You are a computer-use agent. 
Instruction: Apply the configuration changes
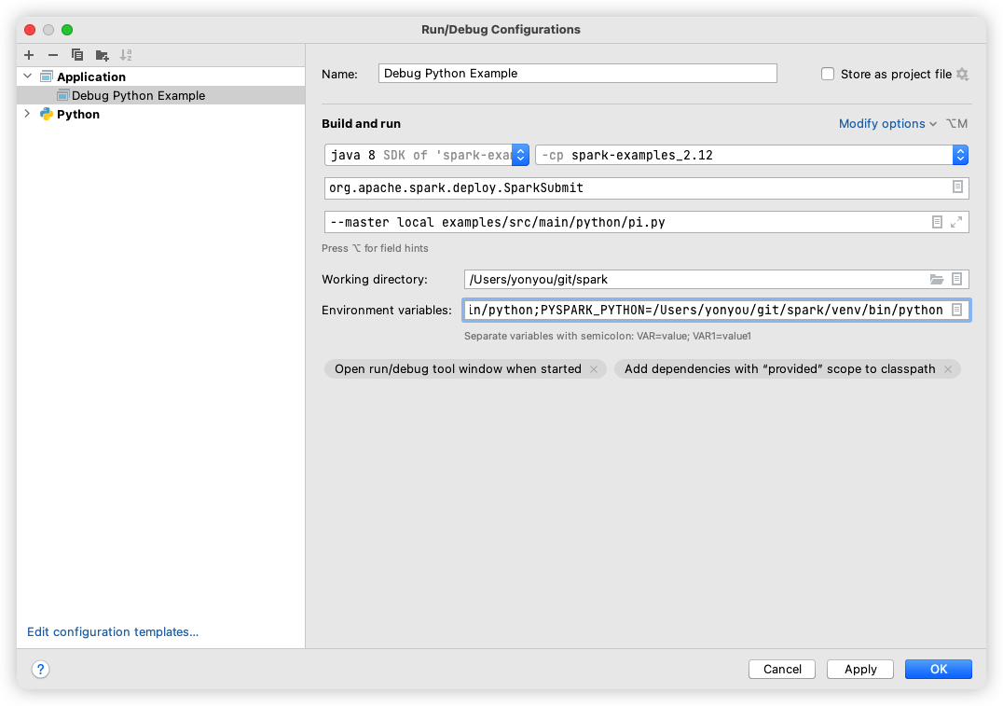point(859,669)
